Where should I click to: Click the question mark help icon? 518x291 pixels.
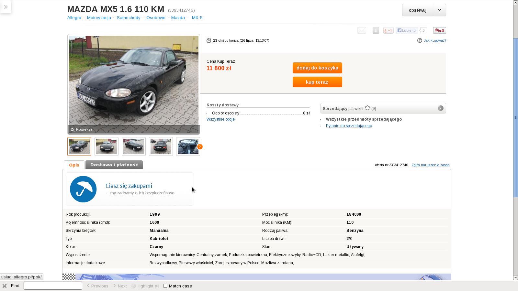(x=420, y=40)
